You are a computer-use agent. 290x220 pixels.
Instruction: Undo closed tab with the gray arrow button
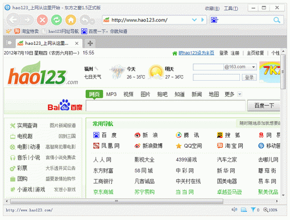85,20
